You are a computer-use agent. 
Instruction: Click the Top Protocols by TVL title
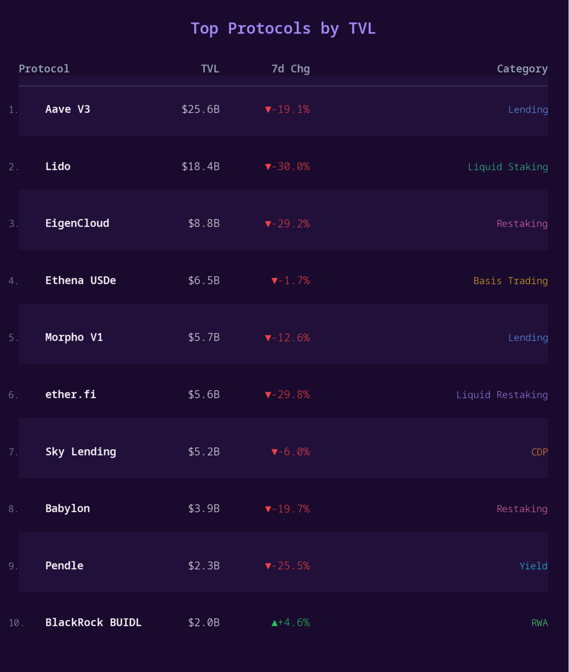[x=283, y=28]
